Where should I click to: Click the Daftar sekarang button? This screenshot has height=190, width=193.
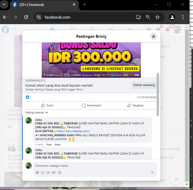click(144, 85)
